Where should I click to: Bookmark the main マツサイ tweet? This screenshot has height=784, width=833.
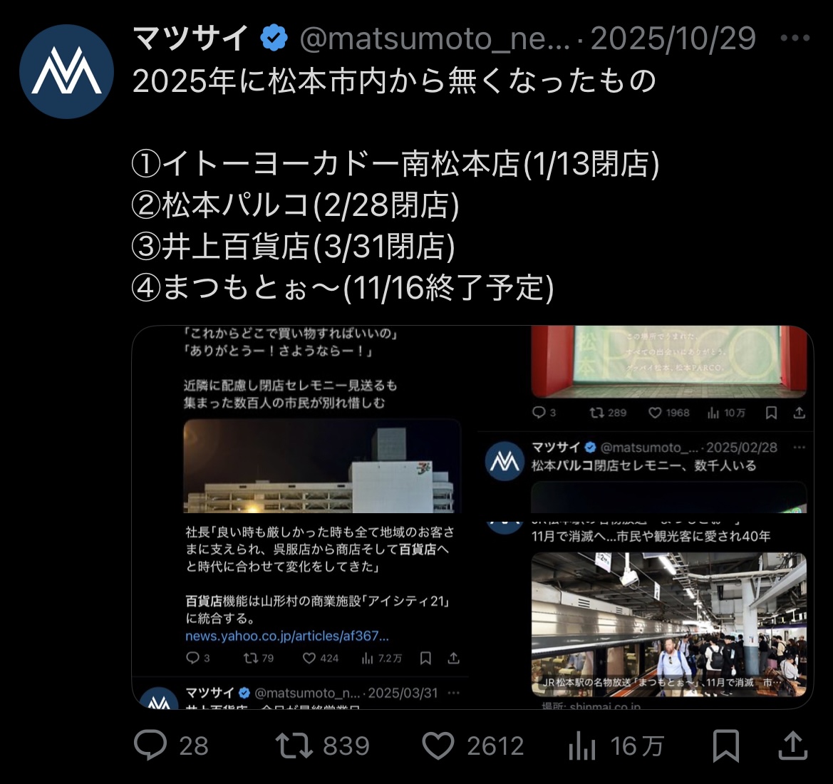click(725, 746)
